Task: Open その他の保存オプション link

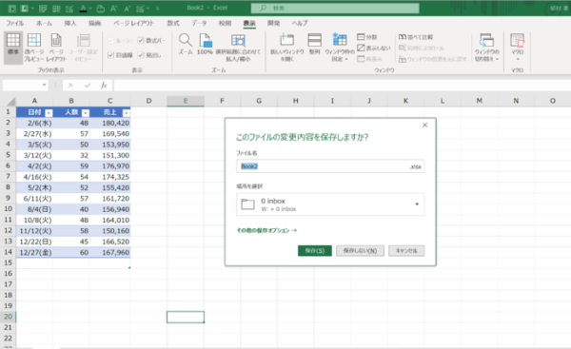Action: click(x=266, y=230)
